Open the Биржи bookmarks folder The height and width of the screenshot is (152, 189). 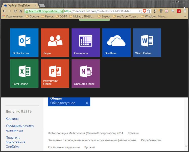tap(104, 16)
